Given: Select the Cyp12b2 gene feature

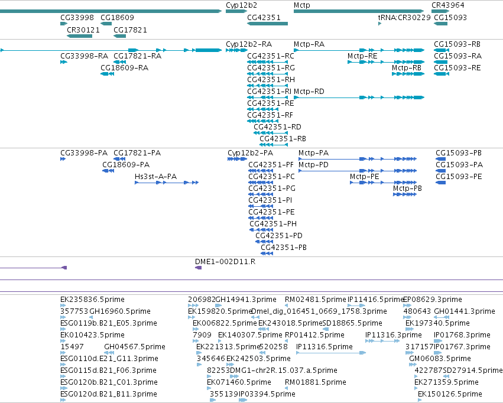Looking at the screenshot, I should coord(237,11).
